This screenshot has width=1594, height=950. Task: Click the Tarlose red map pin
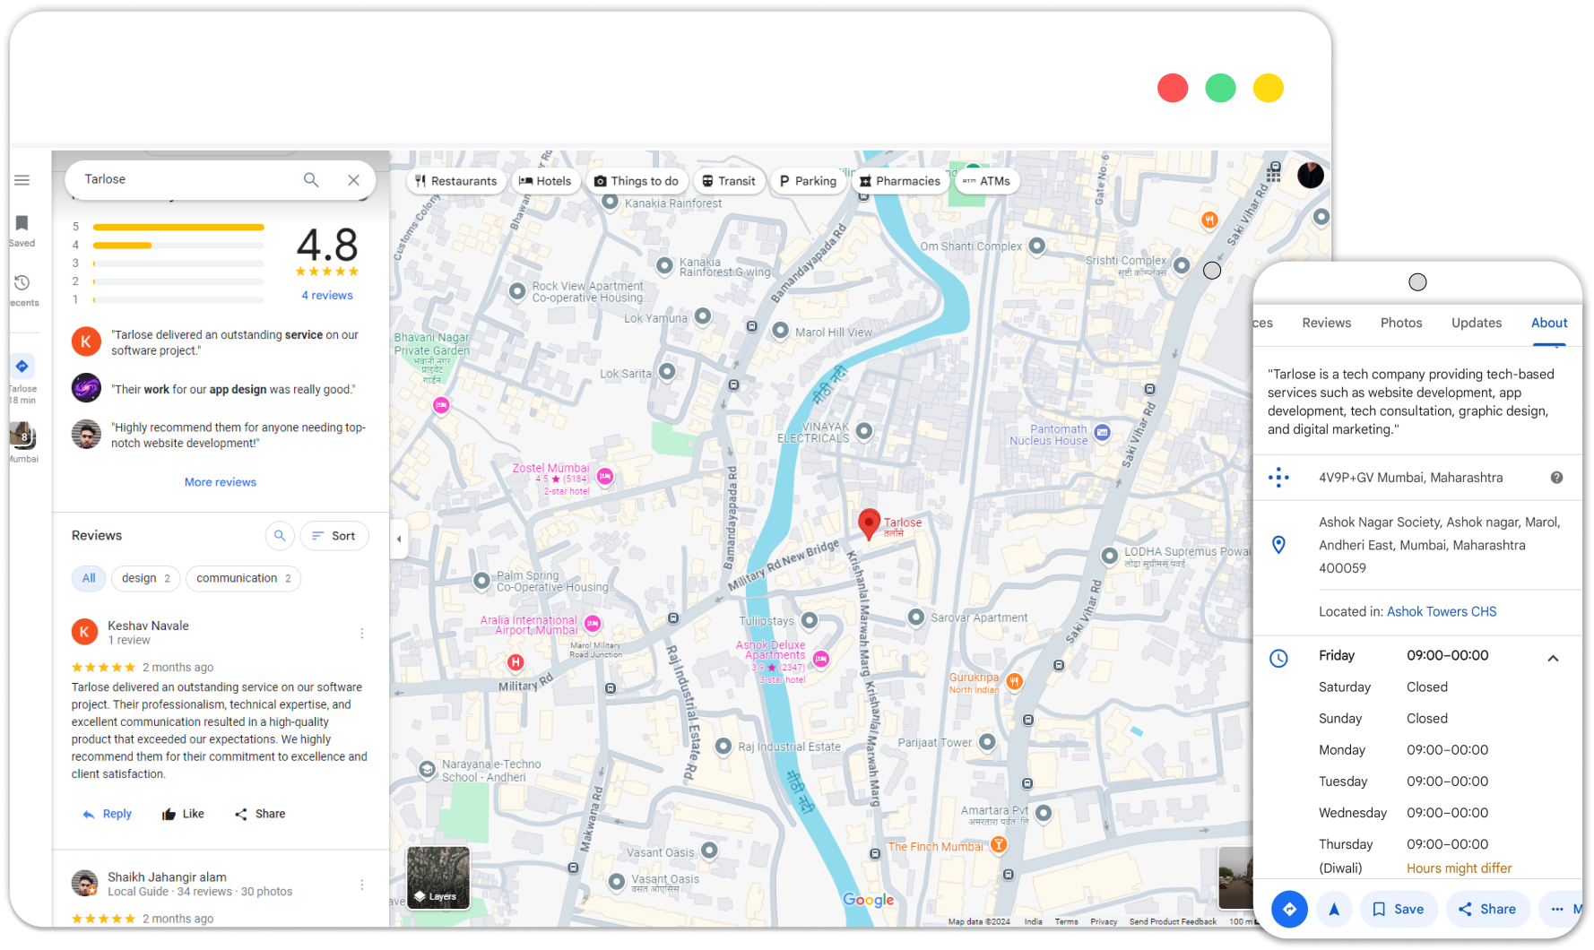(869, 523)
